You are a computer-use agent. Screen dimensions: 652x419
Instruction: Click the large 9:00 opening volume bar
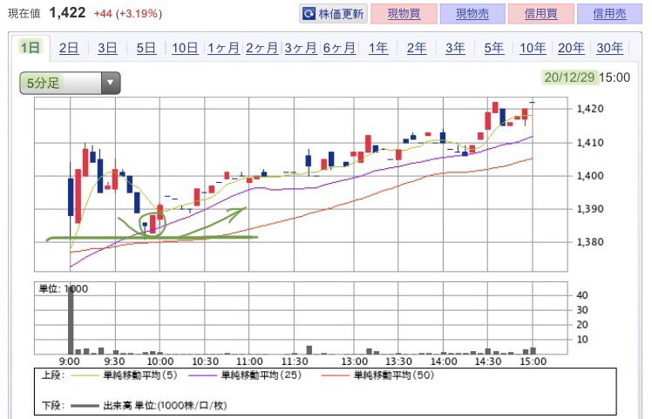71,320
